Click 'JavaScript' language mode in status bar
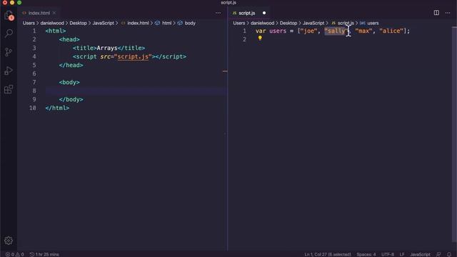The image size is (457, 257). tap(420, 254)
